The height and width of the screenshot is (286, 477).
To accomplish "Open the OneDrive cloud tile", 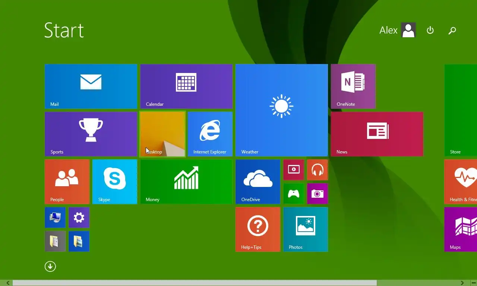I will point(258,182).
